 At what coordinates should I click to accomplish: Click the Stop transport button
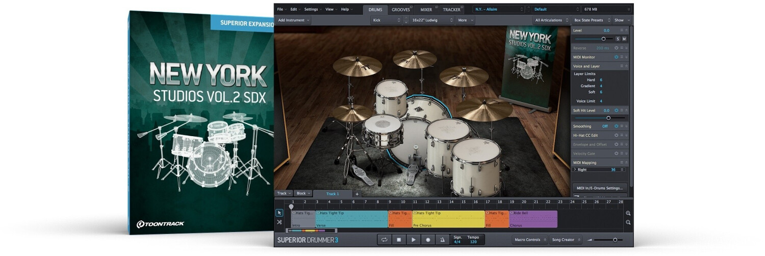click(399, 240)
